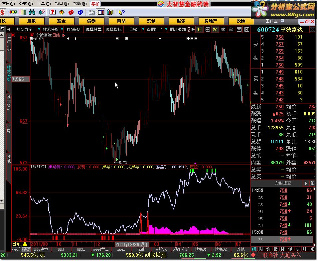The image size is (318, 261).
Task: Expand the 分时成交 right arrow
Action: tap(306, 183)
